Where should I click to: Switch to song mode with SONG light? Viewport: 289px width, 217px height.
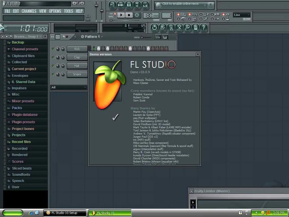[115, 17]
